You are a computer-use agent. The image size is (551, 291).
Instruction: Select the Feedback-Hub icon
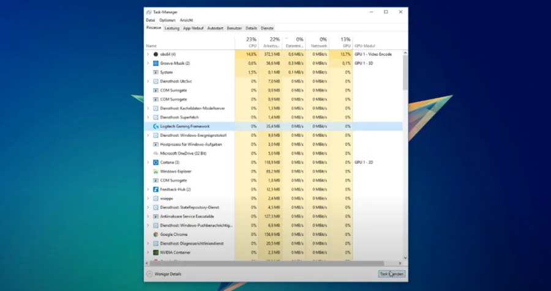(x=156, y=190)
